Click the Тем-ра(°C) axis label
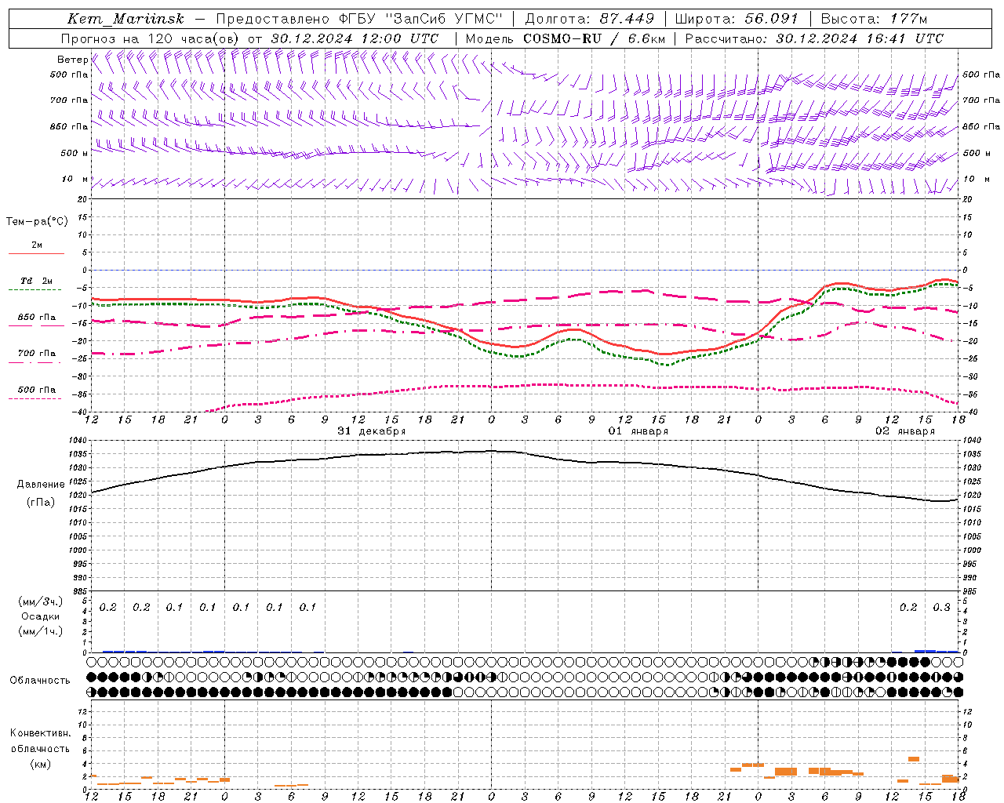1004x803 pixels. (x=37, y=221)
